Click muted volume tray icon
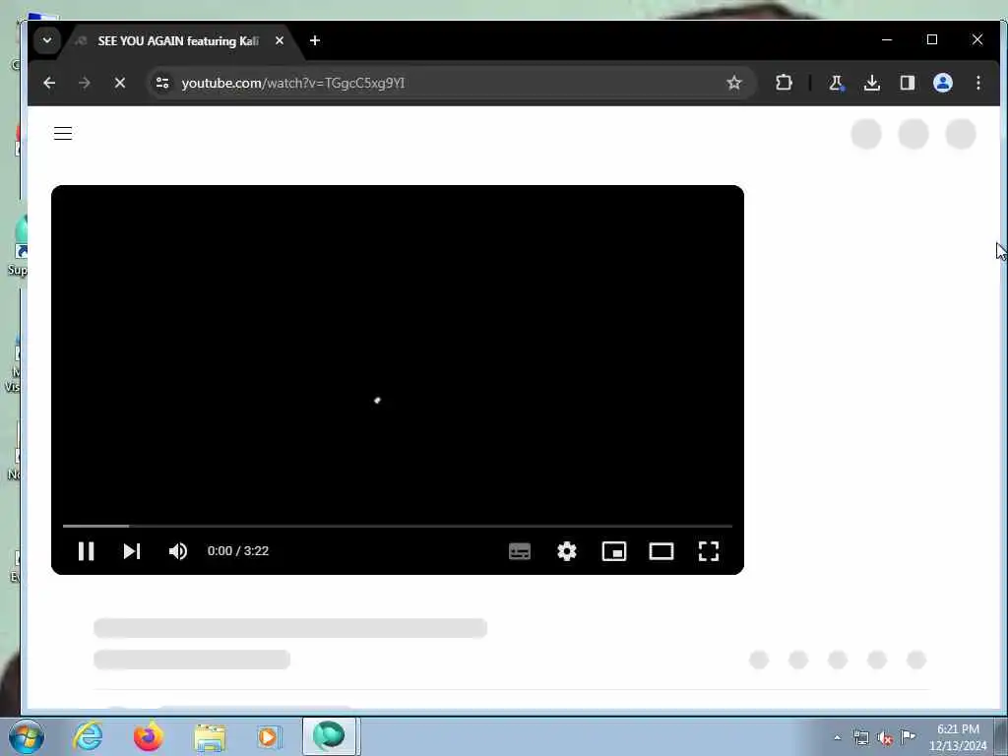Screen dimensions: 1008x756 point(885,738)
